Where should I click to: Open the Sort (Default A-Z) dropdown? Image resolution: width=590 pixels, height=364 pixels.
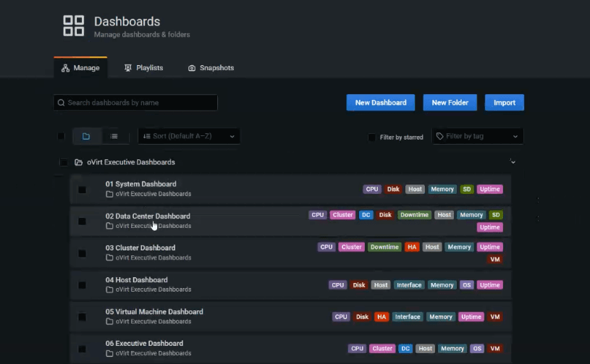point(189,136)
